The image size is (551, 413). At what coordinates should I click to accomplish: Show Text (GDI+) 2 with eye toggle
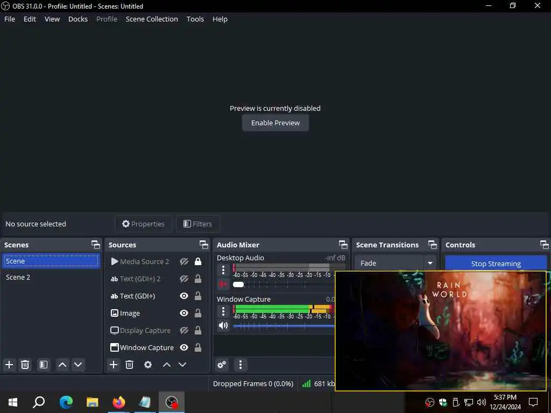[184, 279]
